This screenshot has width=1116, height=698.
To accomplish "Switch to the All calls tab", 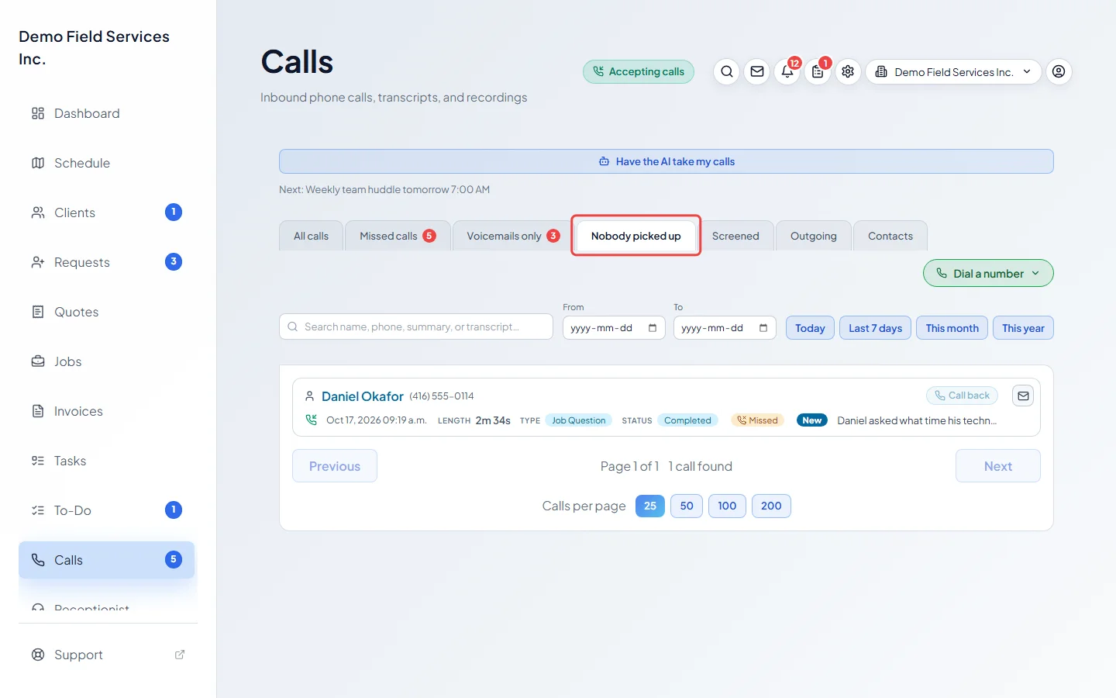I will [311, 236].
